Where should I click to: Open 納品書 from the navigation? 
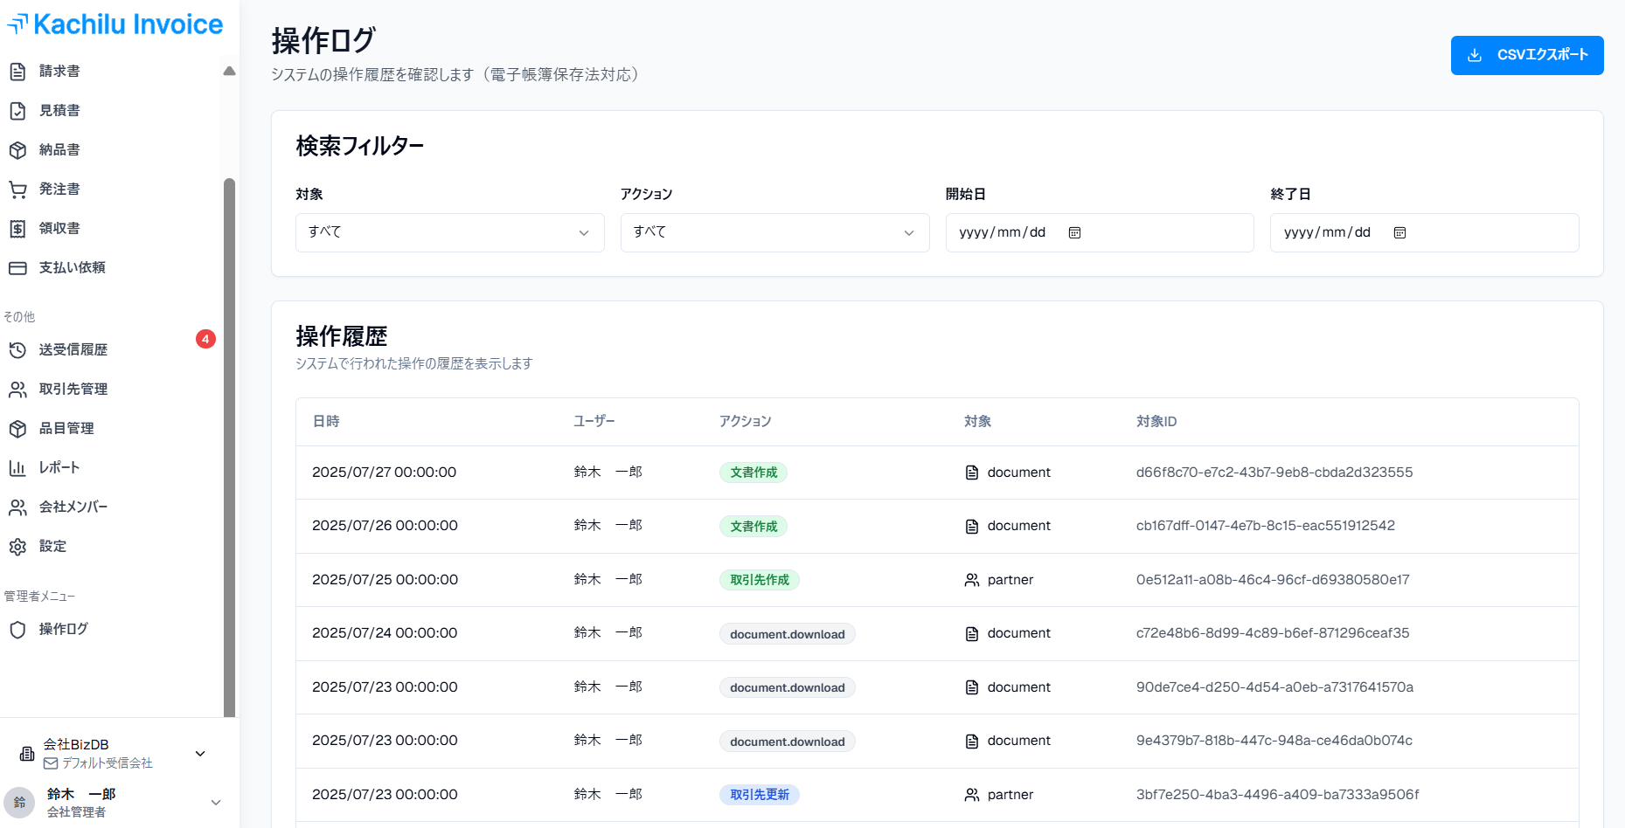click(x=18, y=149)
